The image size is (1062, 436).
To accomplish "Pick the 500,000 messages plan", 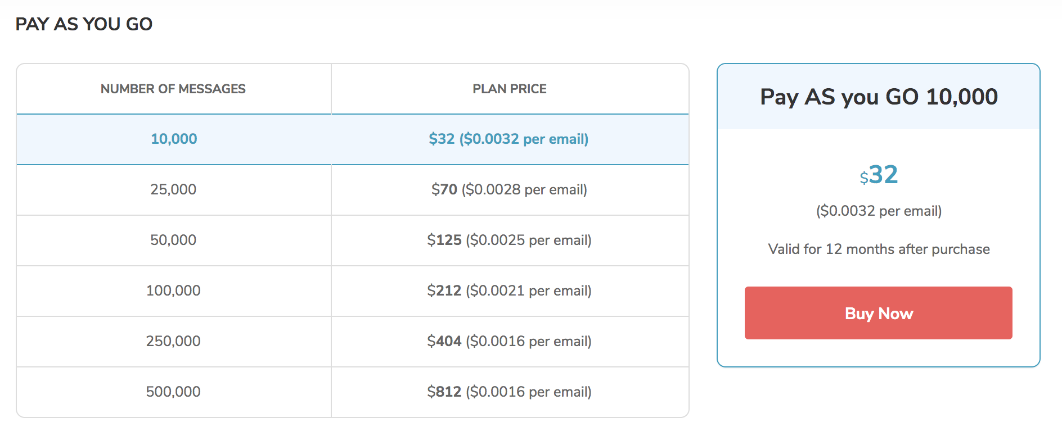I will coord(353,392).
